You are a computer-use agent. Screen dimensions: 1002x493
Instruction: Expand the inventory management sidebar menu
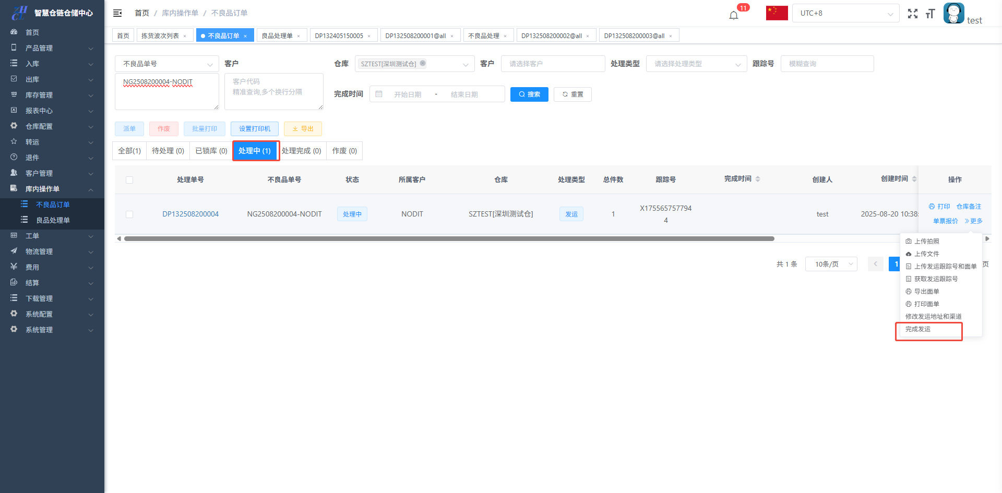[x=52, y=95]
